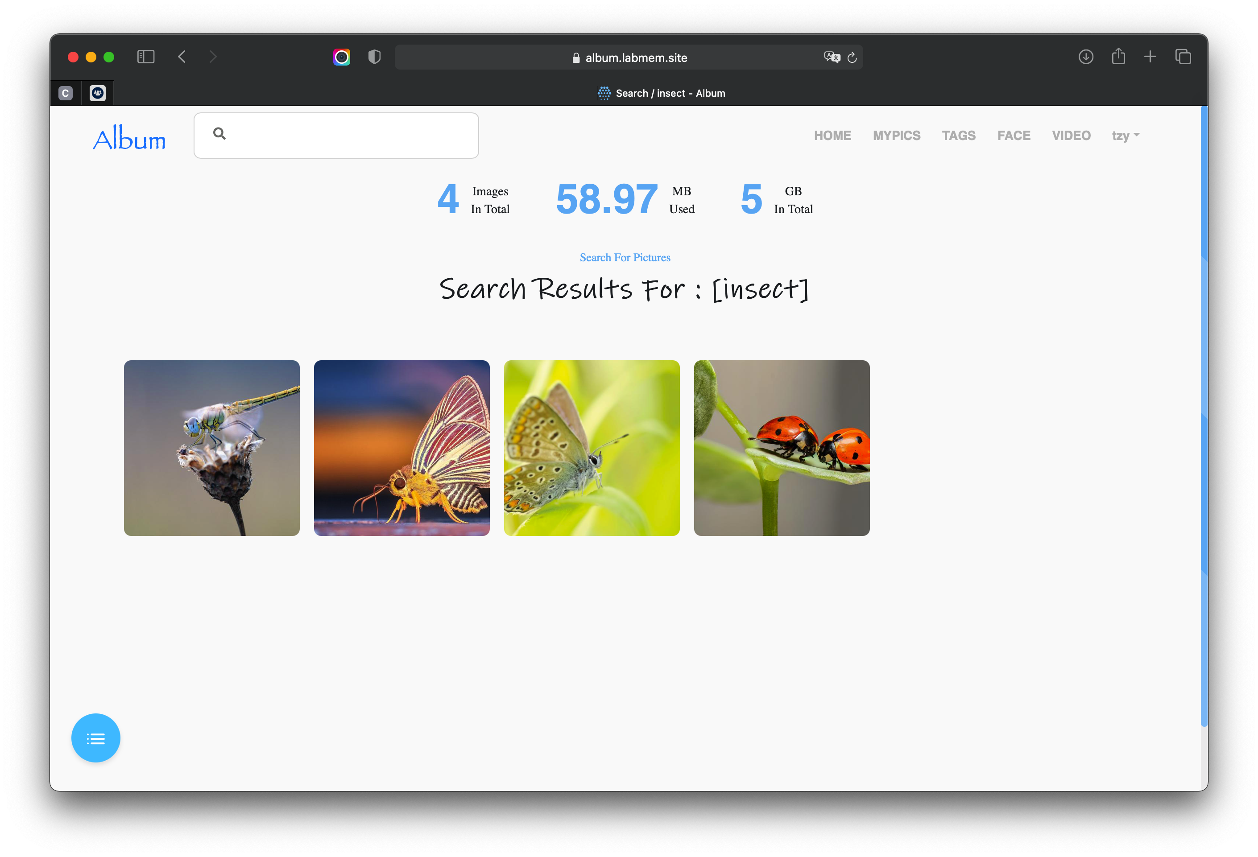The image size is (1258, 857).
Task: Show tab overview icon
Action: click(x=1184, y=57)
